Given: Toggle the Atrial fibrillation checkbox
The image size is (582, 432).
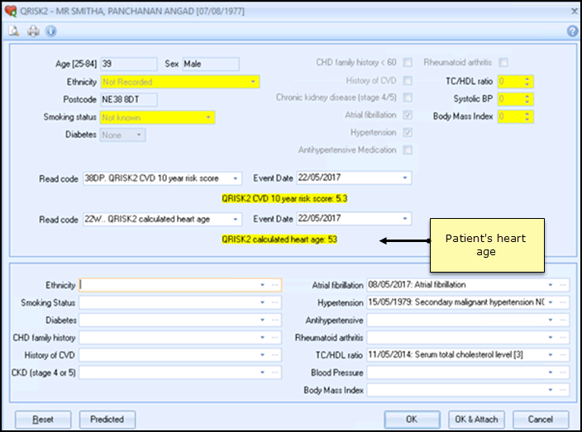Looking at the screenshot, I should click(x=408, y=116).
